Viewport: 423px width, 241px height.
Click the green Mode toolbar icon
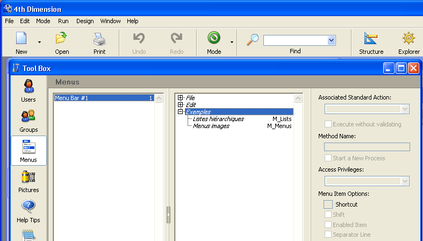click(214, 39)
